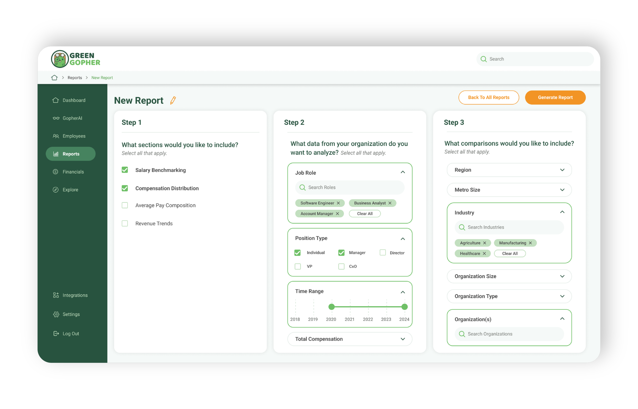Remove the Manufacturing industry tag
Screen dimensions: 638x409
pyautogui.click(x=530, y=243)
